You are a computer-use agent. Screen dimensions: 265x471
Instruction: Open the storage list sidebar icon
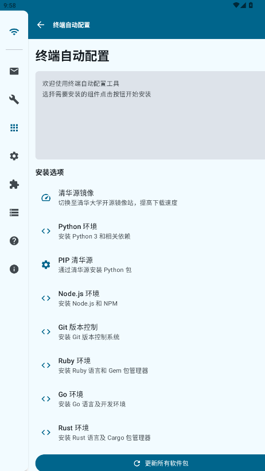pyautogui.click(x=14, y=212)
